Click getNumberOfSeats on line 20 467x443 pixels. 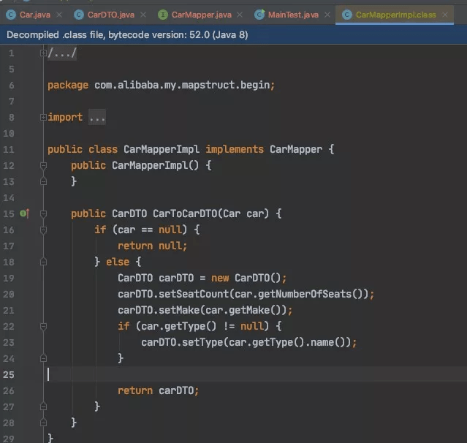[x=305, y=294]
